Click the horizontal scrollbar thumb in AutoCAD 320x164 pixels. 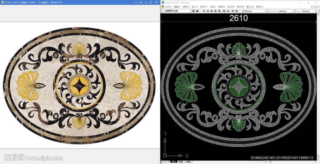coord(270,162)
